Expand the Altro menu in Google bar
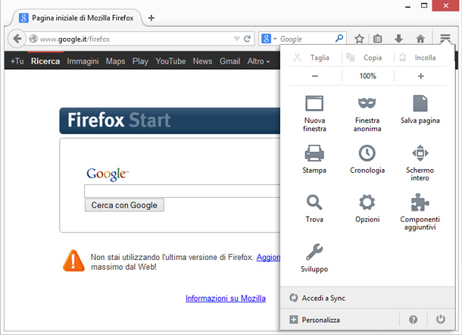 (x=258, y=61)
